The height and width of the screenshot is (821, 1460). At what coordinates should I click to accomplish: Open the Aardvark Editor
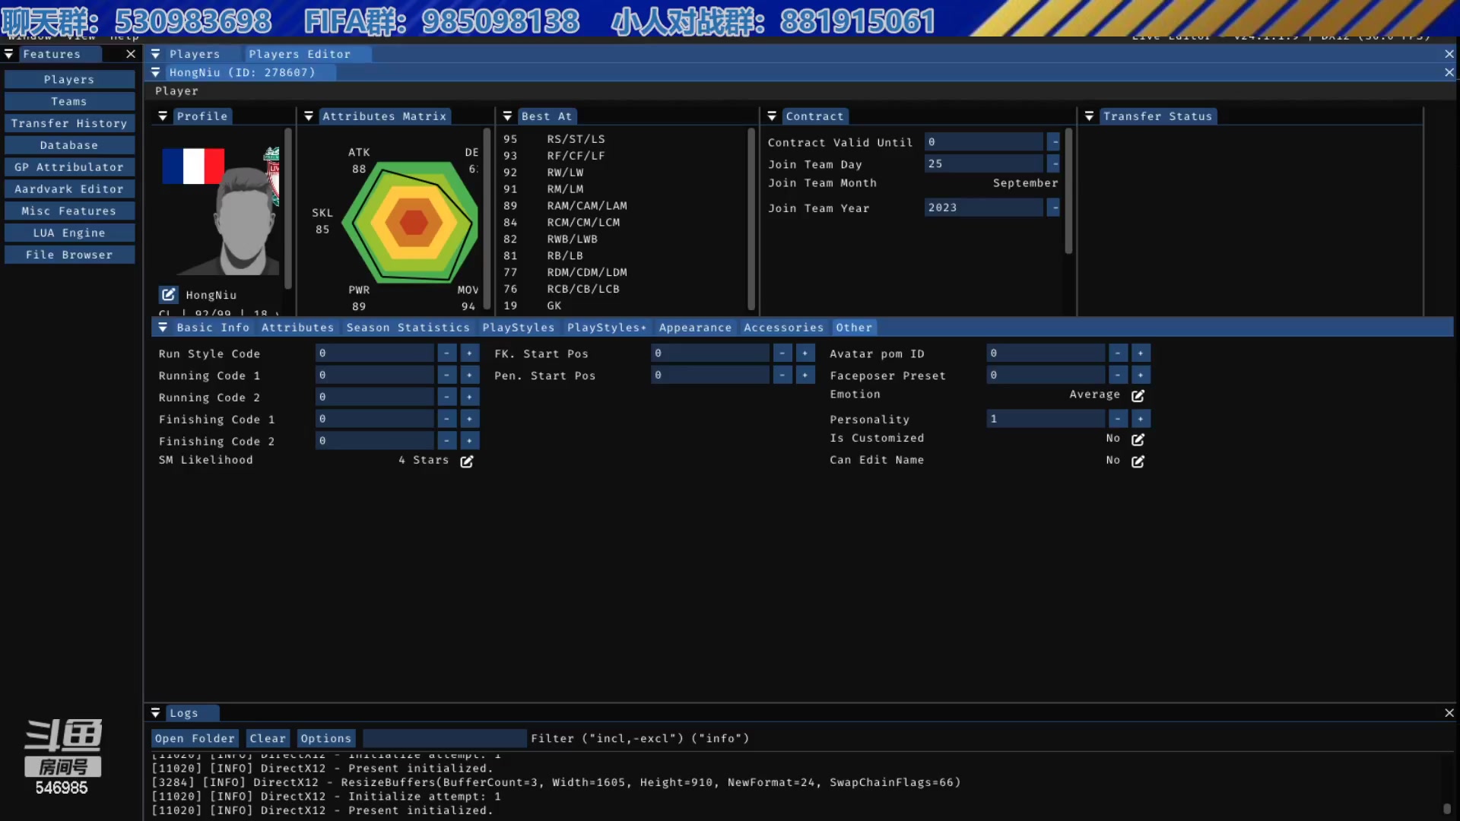pyautogui.click(x=69, y=189)
